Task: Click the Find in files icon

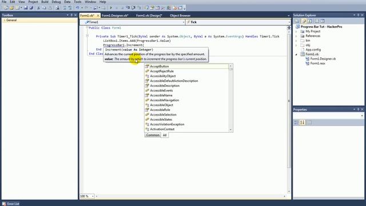Action: pyautogui.click(x=57, y=7)
